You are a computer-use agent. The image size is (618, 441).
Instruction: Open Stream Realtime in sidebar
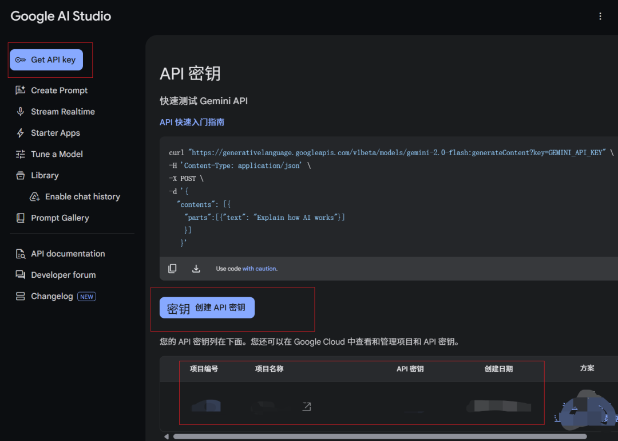coord(63,112)
